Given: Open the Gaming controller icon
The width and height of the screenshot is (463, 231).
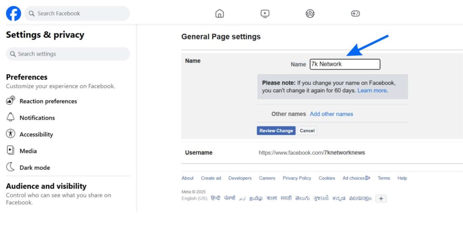Looking at the screenshot, I should tap(355, 14).
